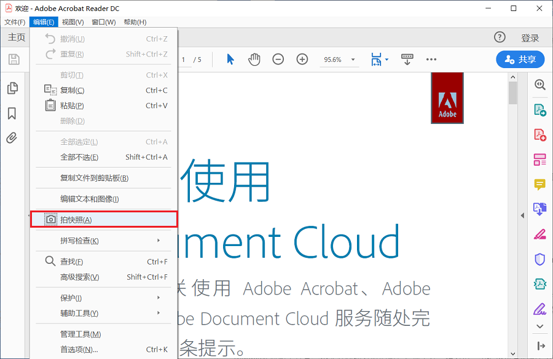This screenshot has width=553, height=359.
Task: Switch to the 主页 tab
Action: [x=17, y=37]
